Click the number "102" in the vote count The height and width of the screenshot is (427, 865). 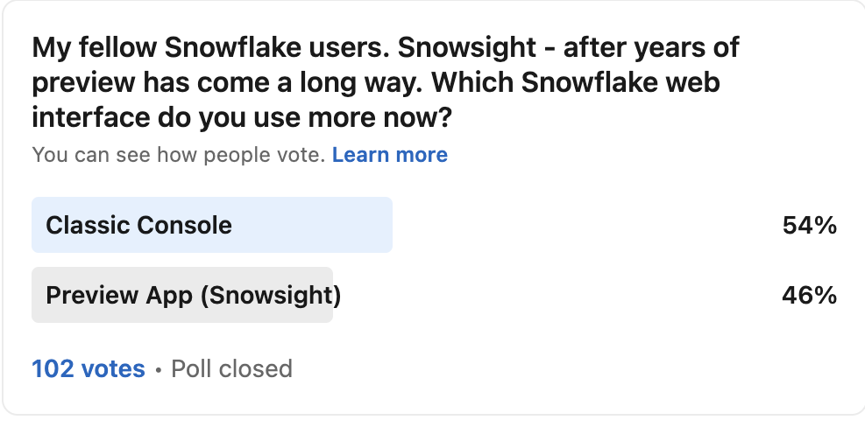click(x=53, y=369)
